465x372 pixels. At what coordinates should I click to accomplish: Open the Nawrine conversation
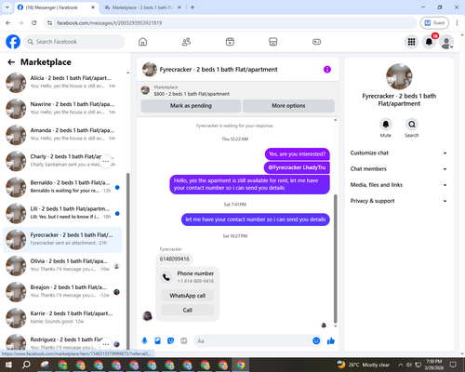(62, 109)
